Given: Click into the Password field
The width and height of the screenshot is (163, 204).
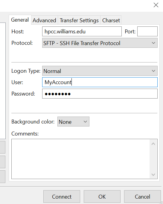Looking at the screenshot, I should [x=100, y=94].
